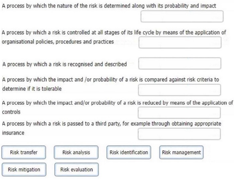Click the statement about probability and impact determined
This screenshot has width=234, height=179.
(x=109, y=6)
